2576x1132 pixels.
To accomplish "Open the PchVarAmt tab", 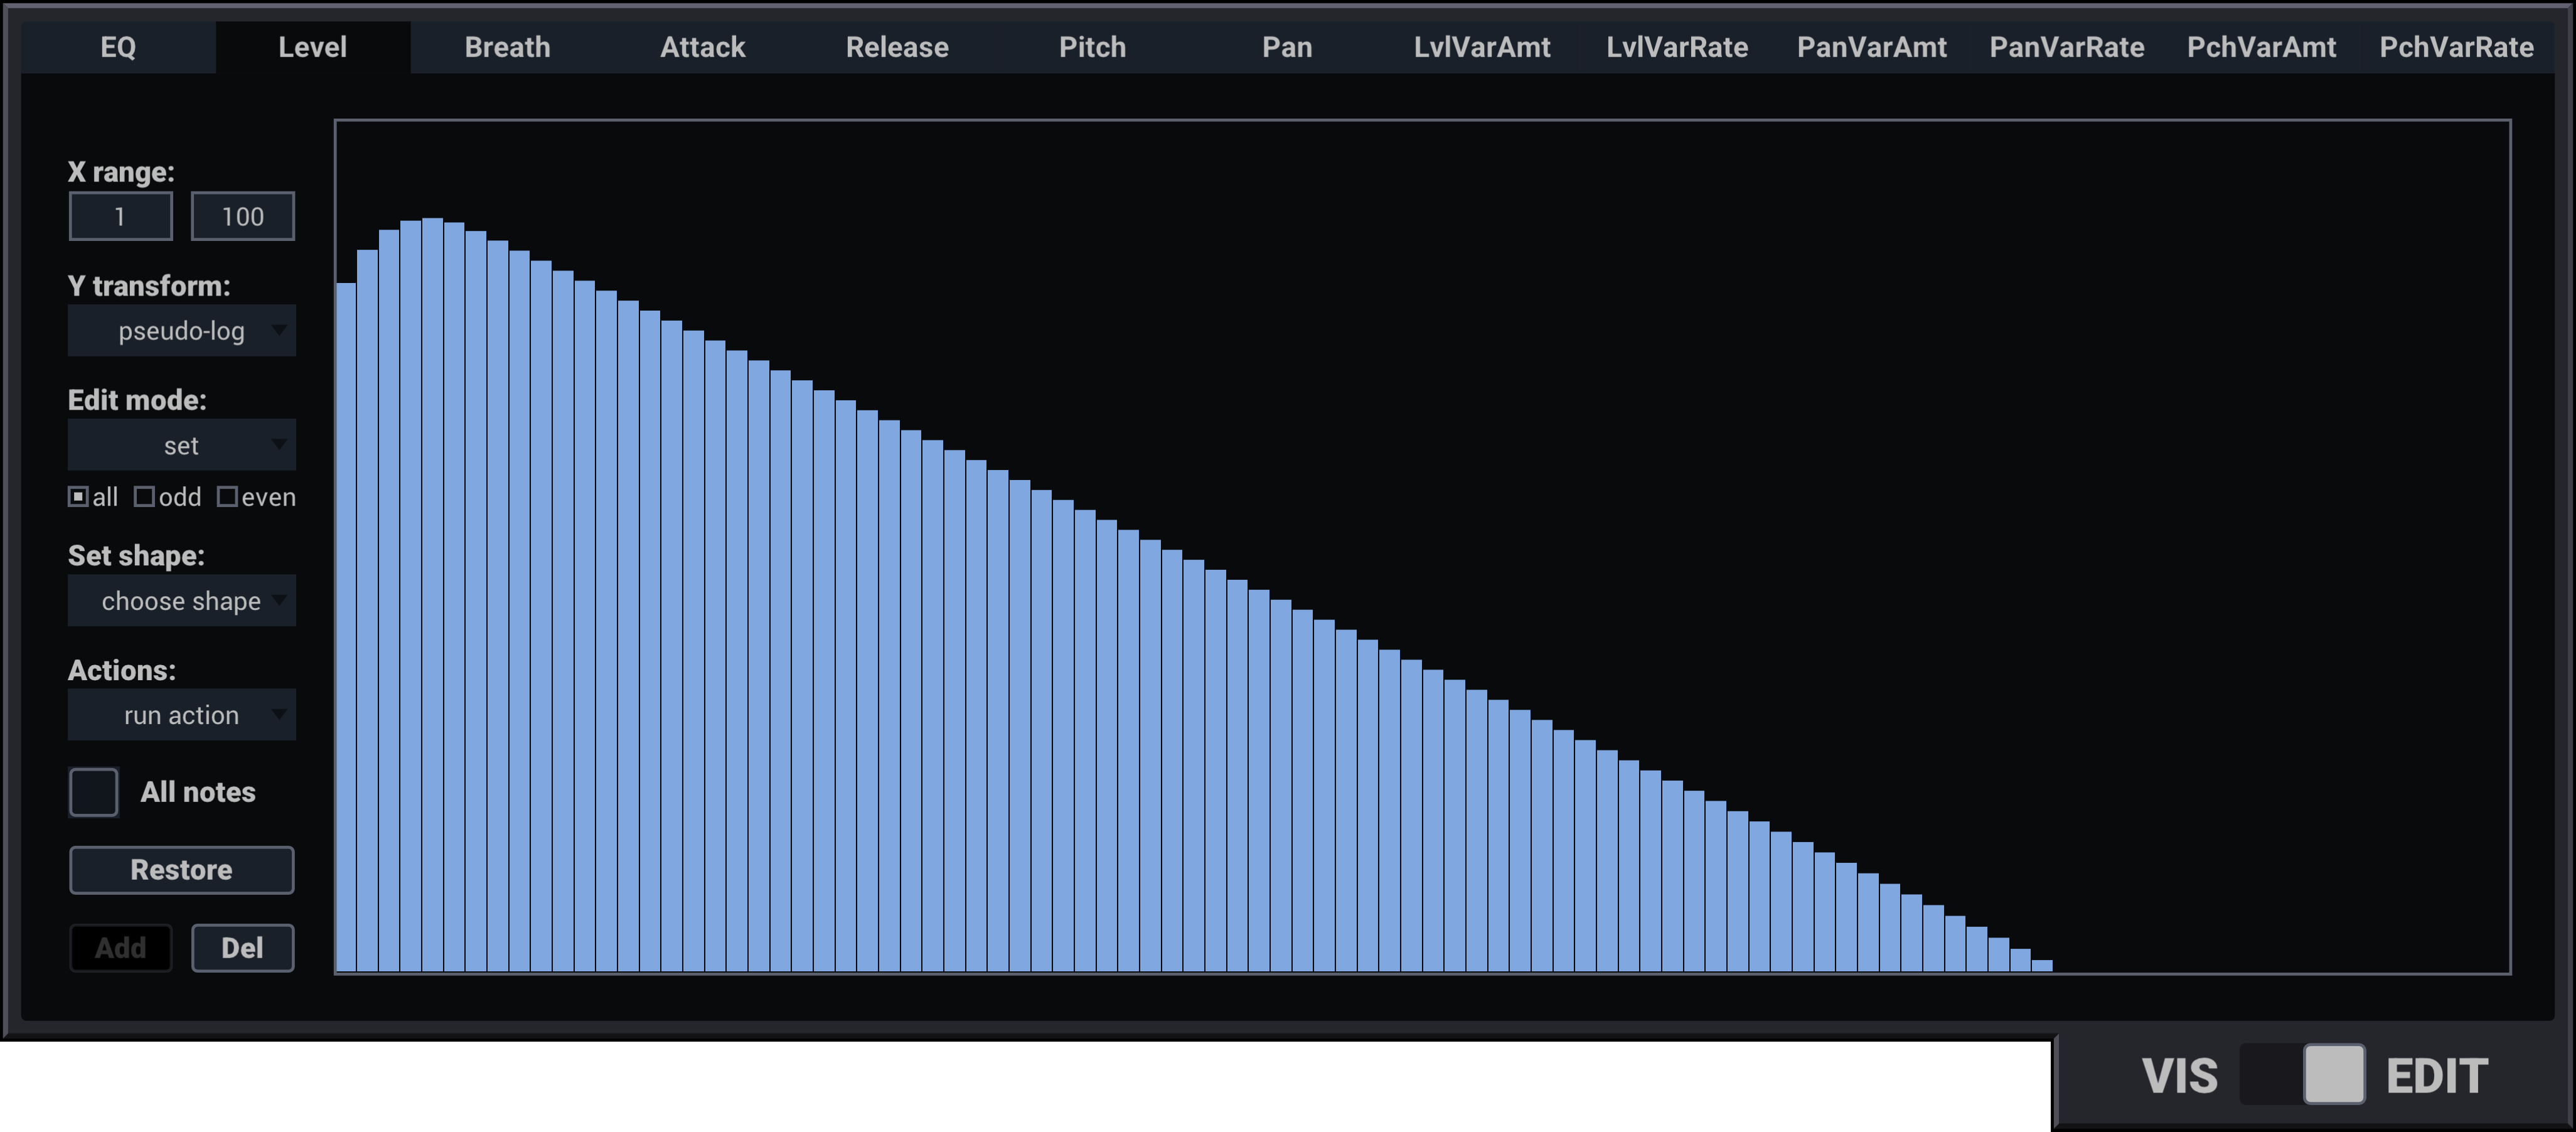I will pyautogui.click(x=2262, y=47).
